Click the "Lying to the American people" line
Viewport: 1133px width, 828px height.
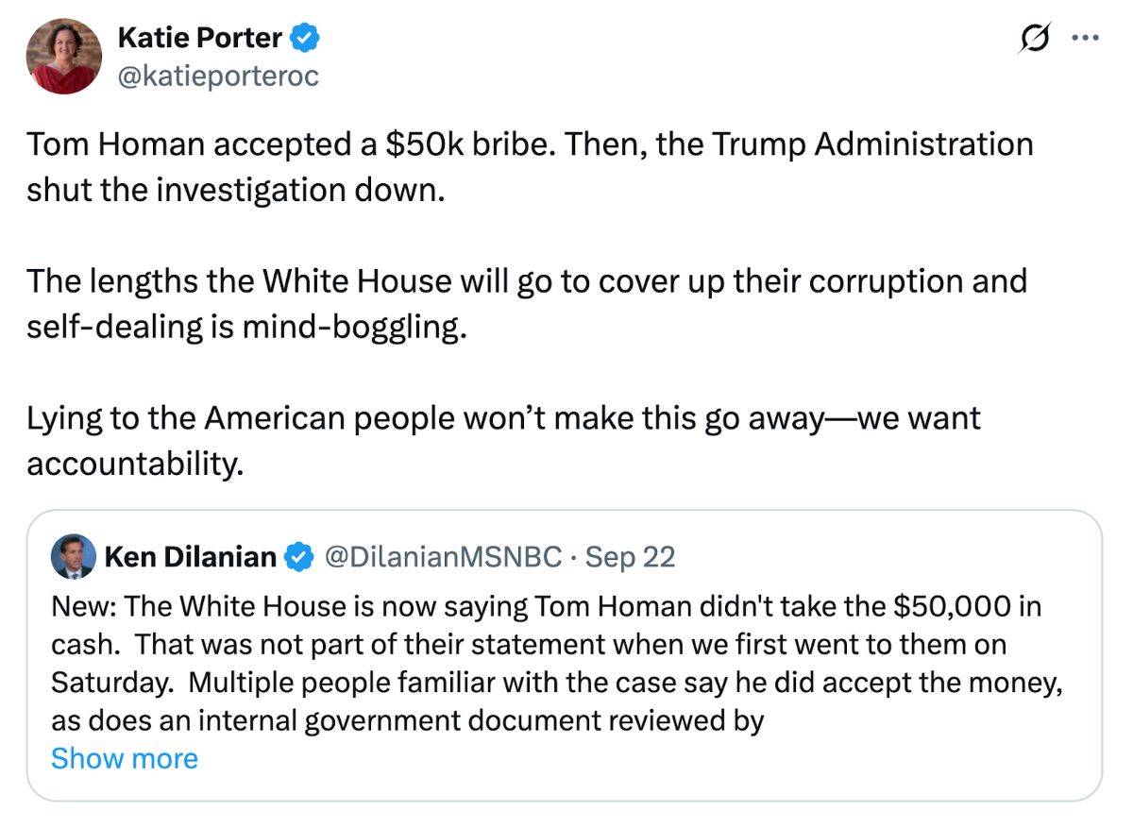pos(503,418)
